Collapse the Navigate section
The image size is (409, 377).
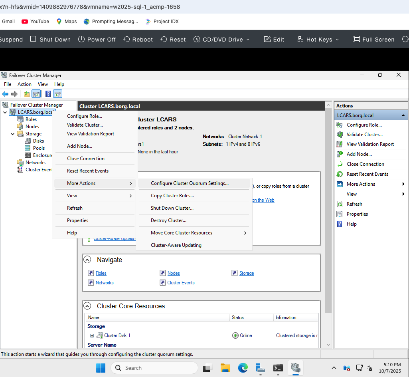[87, 259]
